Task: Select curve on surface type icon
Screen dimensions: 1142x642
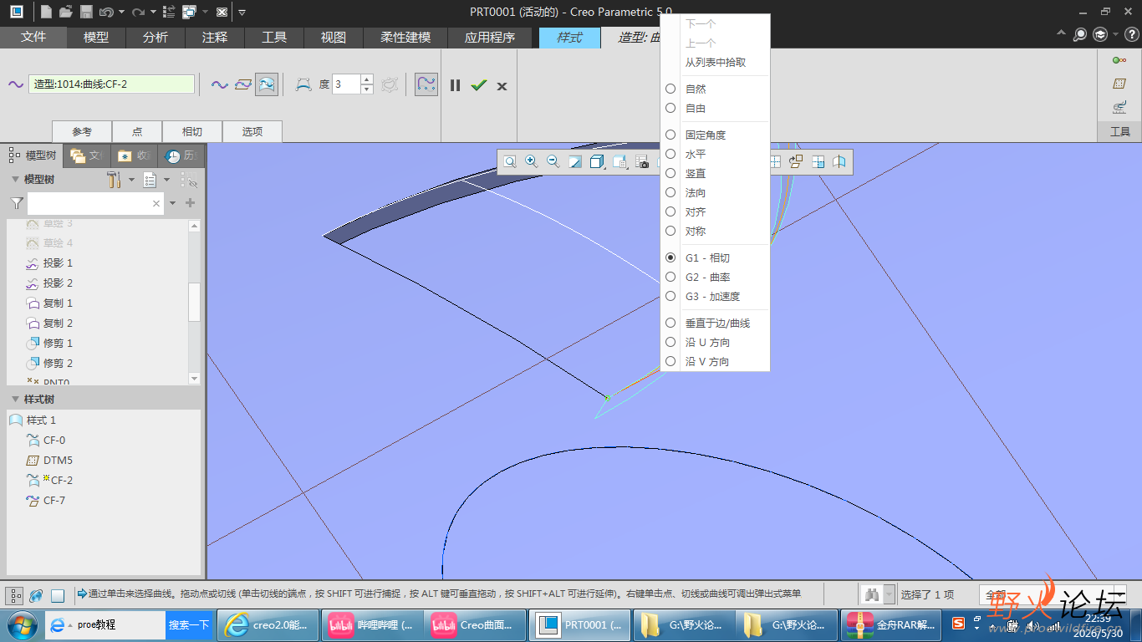Action: 267,84
